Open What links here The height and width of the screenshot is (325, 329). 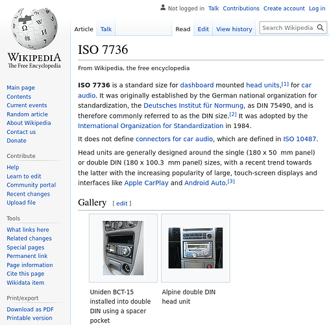click(x=28, y=229)
